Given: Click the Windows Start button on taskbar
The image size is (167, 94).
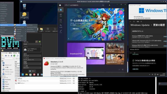Looking at the screenshot, I should pos(23,74).
